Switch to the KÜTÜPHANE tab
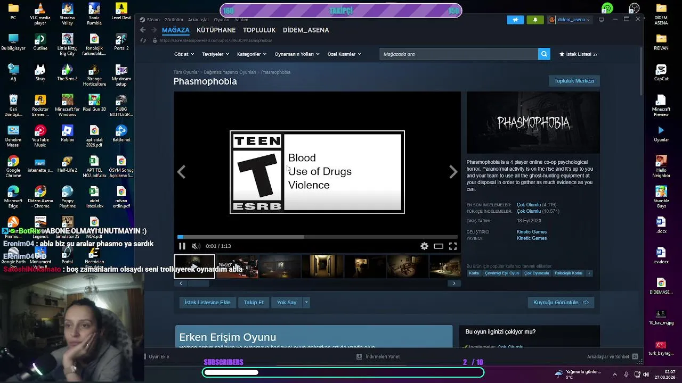The height and width of the screenshot is (383, 682). coord(216,30)
